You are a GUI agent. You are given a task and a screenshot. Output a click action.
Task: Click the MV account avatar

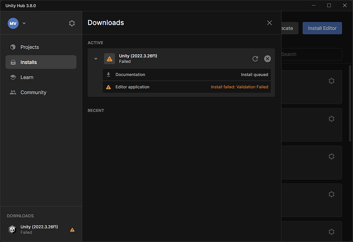point(13,23)
